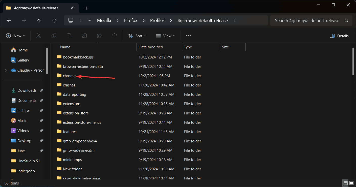Screen dimensions: 356x187
Task: Click the Rename icon in toolbar
Action: (84, 36)
